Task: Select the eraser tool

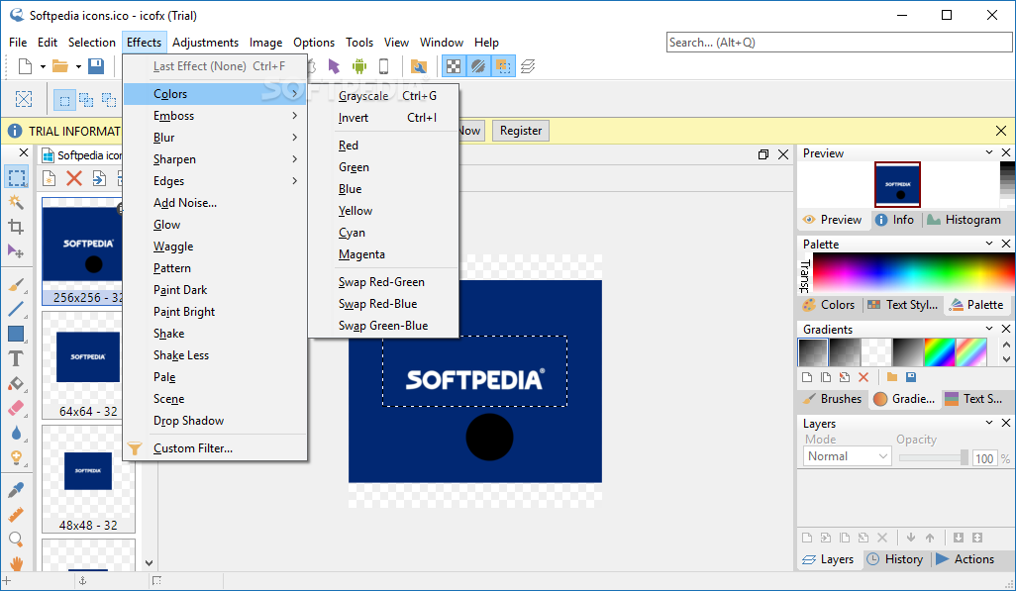Action: pos(16,408)
